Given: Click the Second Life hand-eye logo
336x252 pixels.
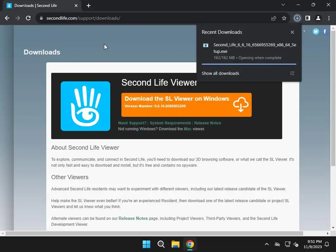Looking at the screenshot, I should point(86,106).
